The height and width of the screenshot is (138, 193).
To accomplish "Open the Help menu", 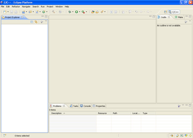I will (67, 7).
